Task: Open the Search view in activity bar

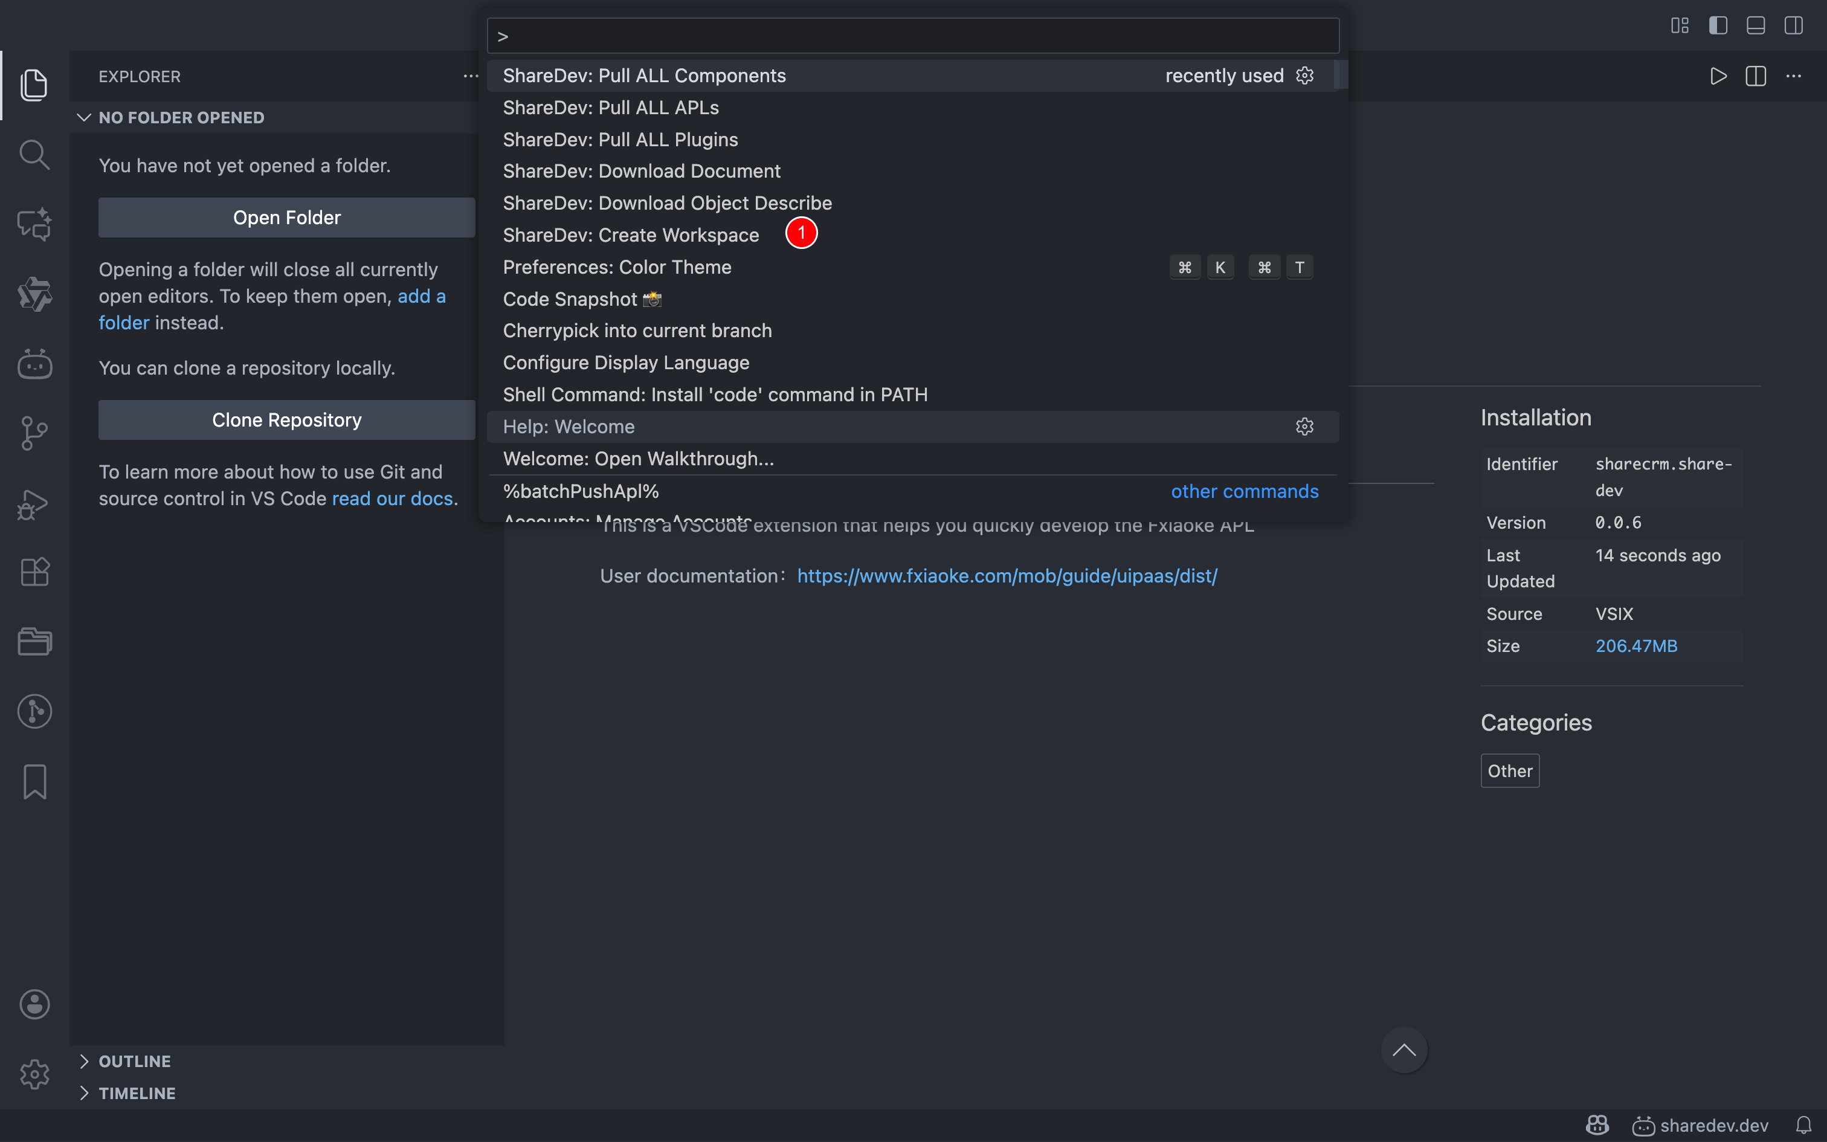Action: pyautogui.click(x=34, y=155)
